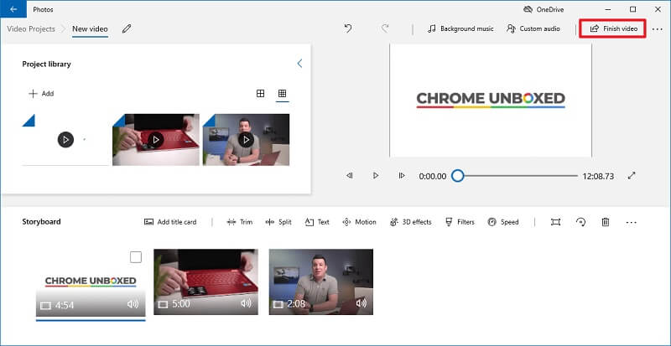
Task: Click the Storyboard heading
Action: 41,221
